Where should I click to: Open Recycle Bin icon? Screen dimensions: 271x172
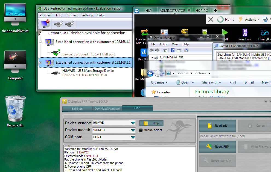pos(15,111)
